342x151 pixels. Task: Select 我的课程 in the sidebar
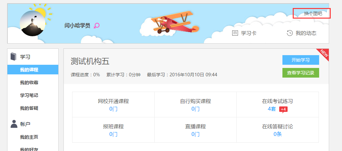point(29,70)
